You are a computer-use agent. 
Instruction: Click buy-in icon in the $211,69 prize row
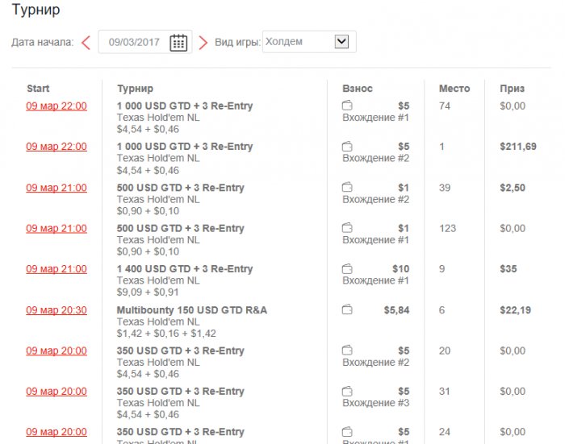[348, 147]
